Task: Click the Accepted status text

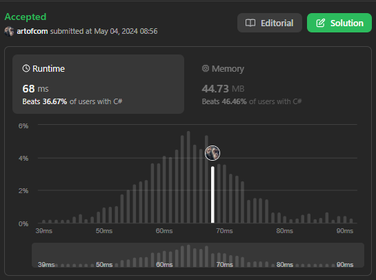Action: tap(26, 17)
